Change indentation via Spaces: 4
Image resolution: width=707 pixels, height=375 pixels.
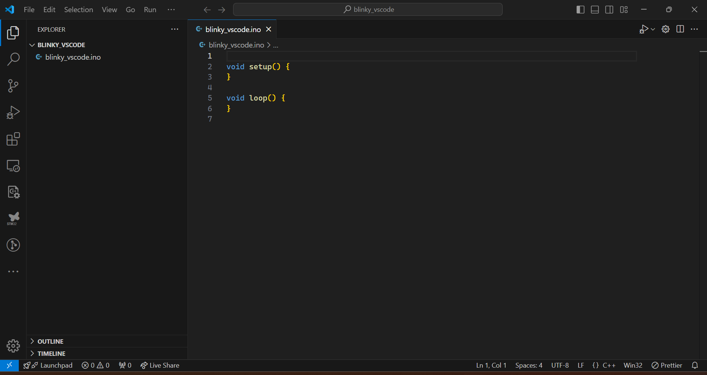tap(529, 365)
